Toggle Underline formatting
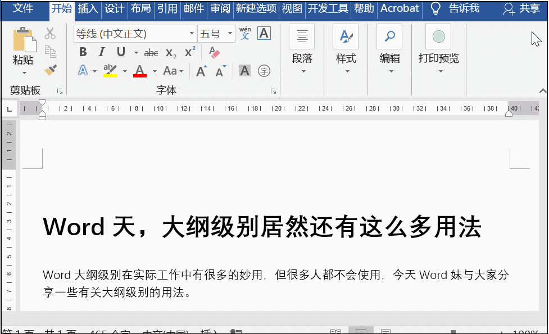The height and width of the screenshot is (334, 549). tap(121, 52)
